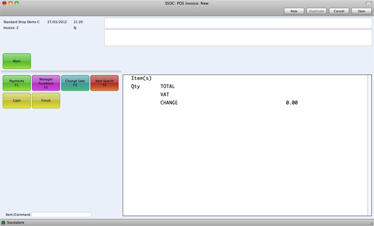
Task: Click the yellow Finish button
Action: tap(46, 100)
